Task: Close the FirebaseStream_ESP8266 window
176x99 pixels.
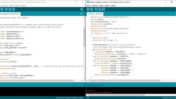Action: 82,2
